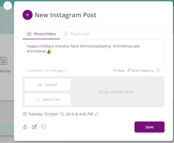The height and width of the screenshot is (143, 174).
Task: Open hashtag Ideas suggestions
Action: 119,71
